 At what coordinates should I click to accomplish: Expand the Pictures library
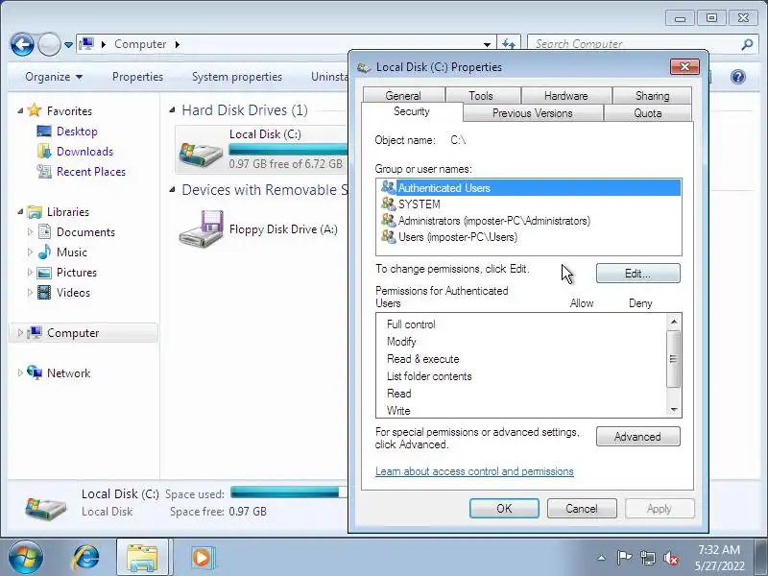coord(30,273)
